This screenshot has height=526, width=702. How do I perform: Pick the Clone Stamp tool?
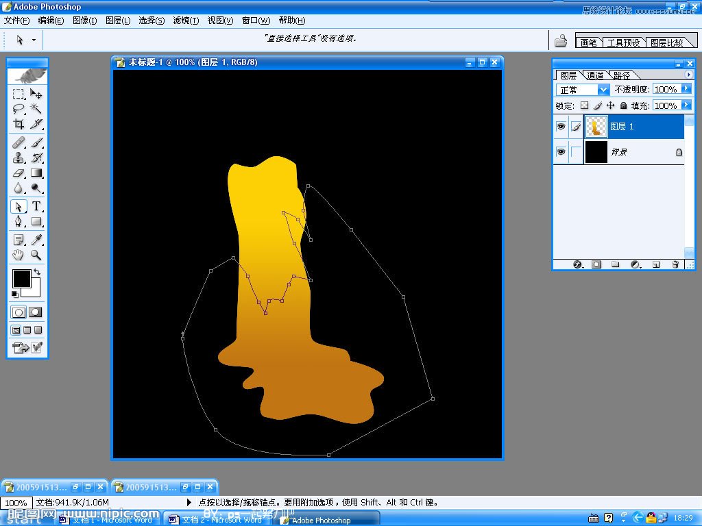pyautogui.click(x=19, y=158)
